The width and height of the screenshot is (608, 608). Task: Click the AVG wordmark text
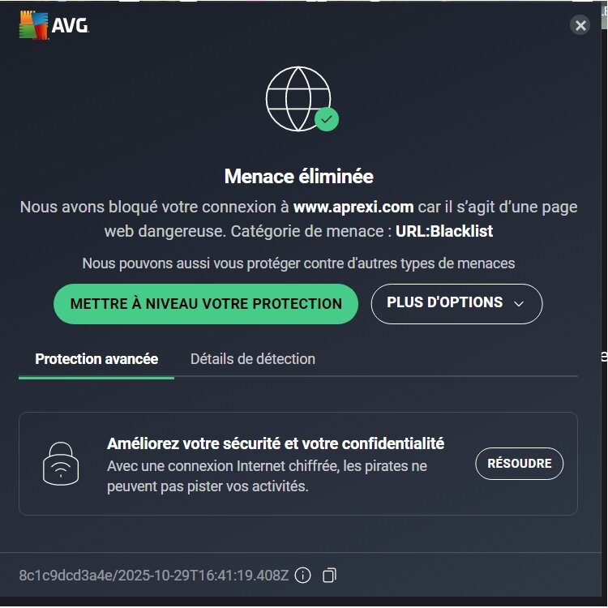pos(71,26)
